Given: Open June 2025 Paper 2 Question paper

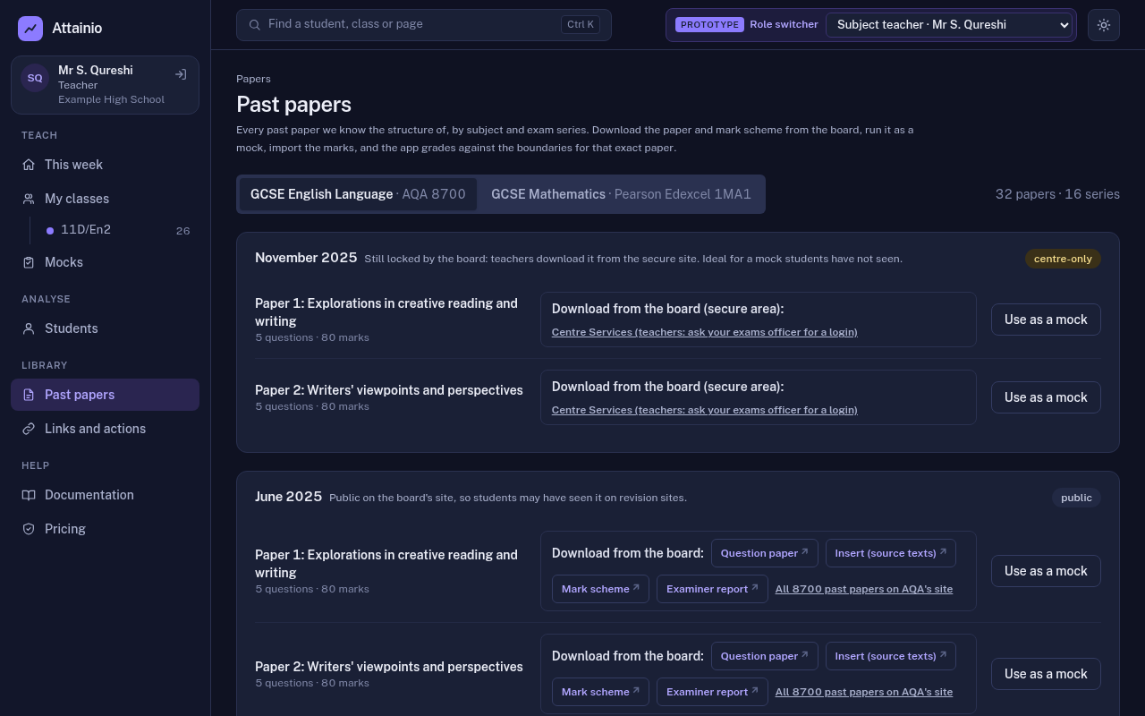Looking at the screenshot, I should [x=765, y=656].
